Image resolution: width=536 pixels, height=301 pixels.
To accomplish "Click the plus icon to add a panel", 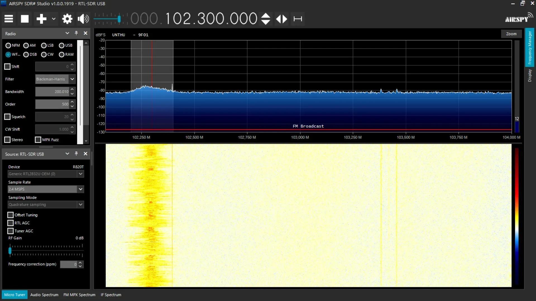I will pos(41,19).
